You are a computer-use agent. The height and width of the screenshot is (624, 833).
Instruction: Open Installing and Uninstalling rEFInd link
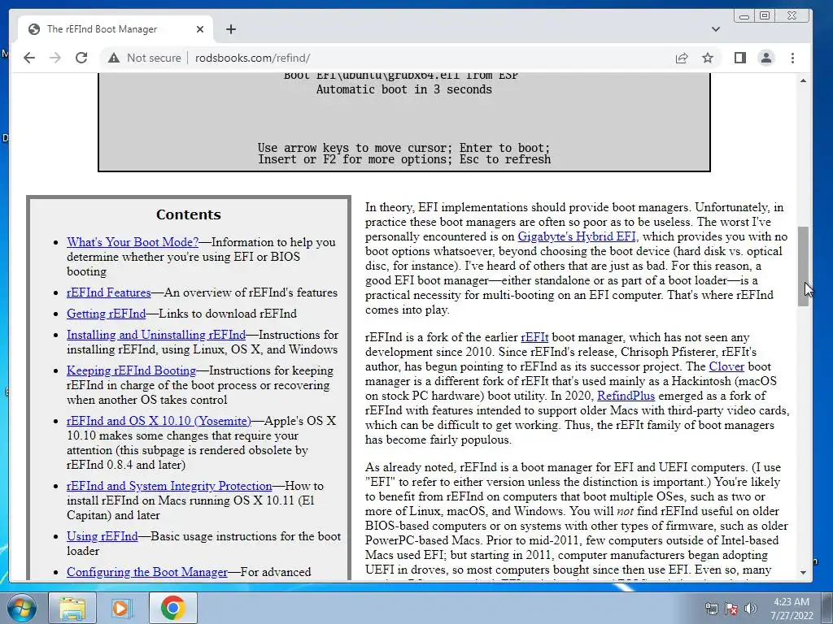pyautogui.click(x=156, y=335)
